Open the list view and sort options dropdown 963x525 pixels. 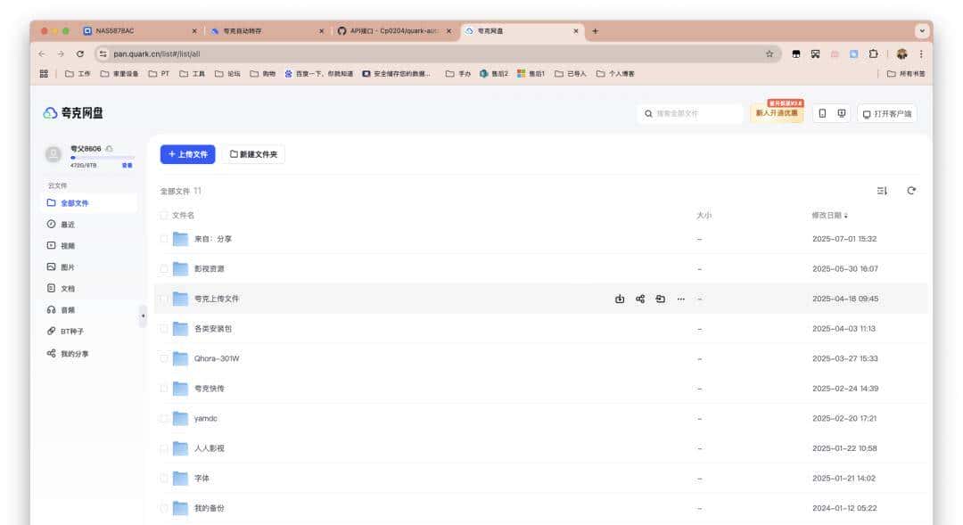point(882,191)
